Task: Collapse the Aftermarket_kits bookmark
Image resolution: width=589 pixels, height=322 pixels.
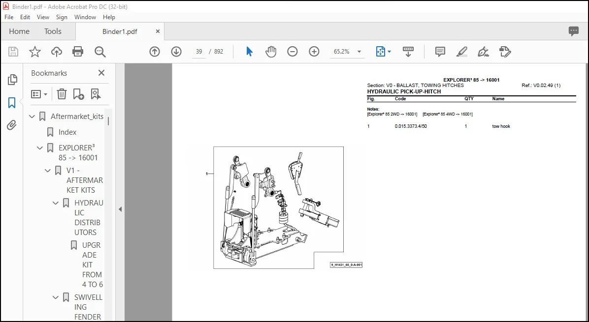Action: coord(32,117)
